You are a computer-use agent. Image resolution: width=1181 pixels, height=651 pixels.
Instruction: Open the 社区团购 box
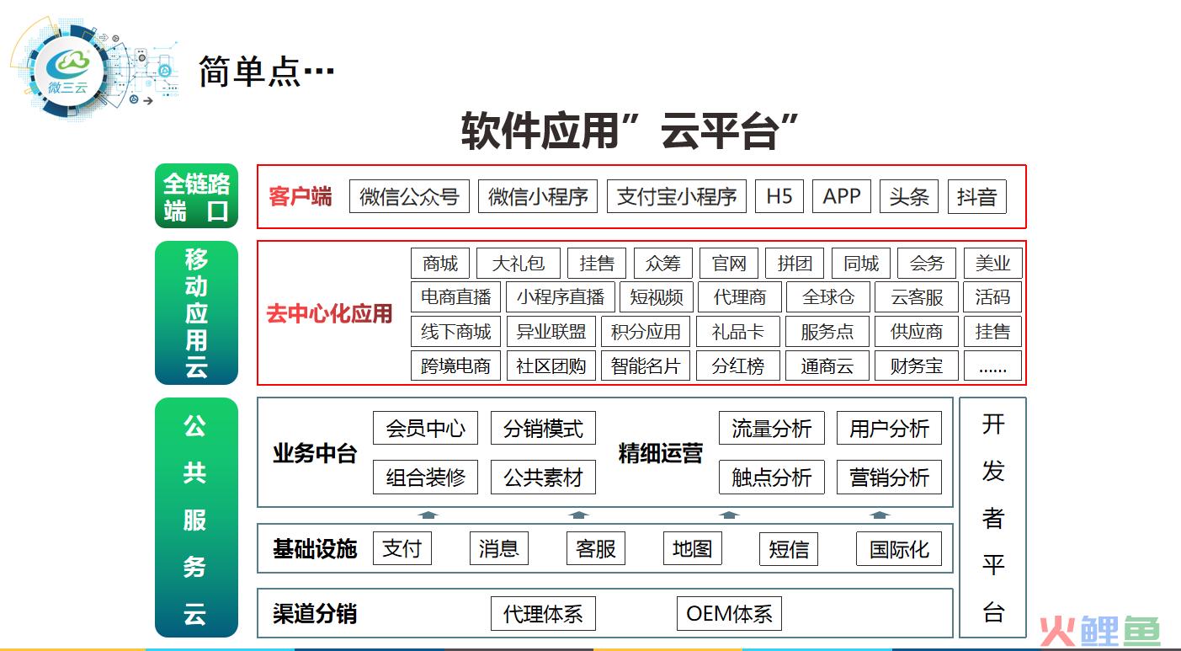(551, 366)
